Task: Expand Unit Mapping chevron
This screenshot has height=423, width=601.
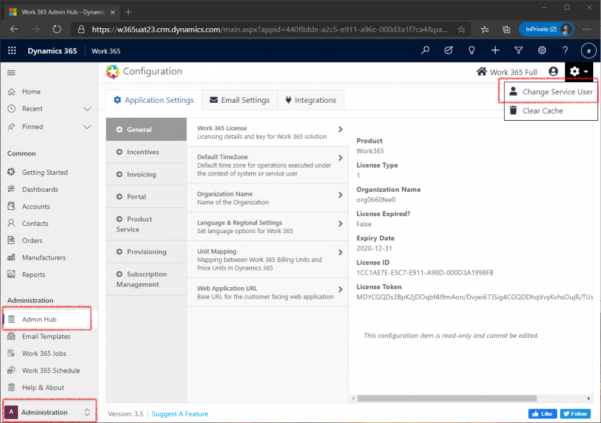Action: point(340,252)
